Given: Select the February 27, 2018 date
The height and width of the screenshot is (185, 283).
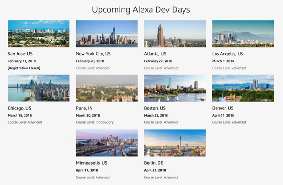Looking at the screenshot, I should point(158,61).
